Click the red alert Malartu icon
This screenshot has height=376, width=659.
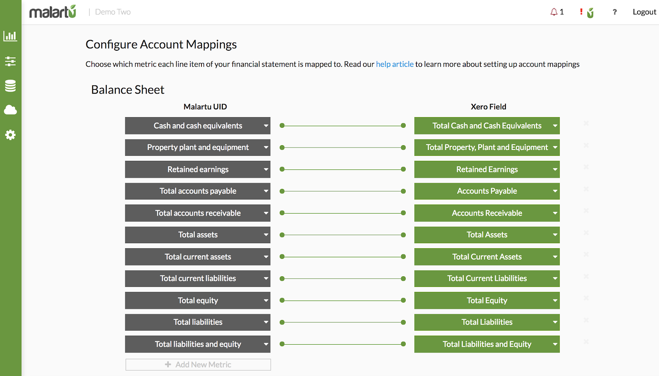pos(587,12)
